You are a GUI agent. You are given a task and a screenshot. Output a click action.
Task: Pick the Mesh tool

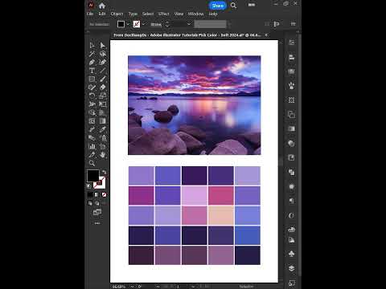tap(92, 121)
